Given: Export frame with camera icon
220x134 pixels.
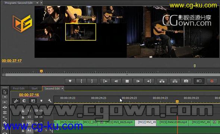Looking at the screenshot, I should click(186, 81).
